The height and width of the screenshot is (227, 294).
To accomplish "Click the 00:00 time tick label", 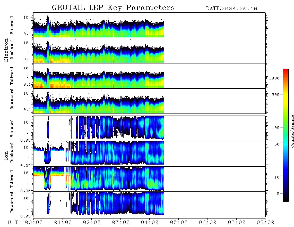I will click(x=34, y=223).
